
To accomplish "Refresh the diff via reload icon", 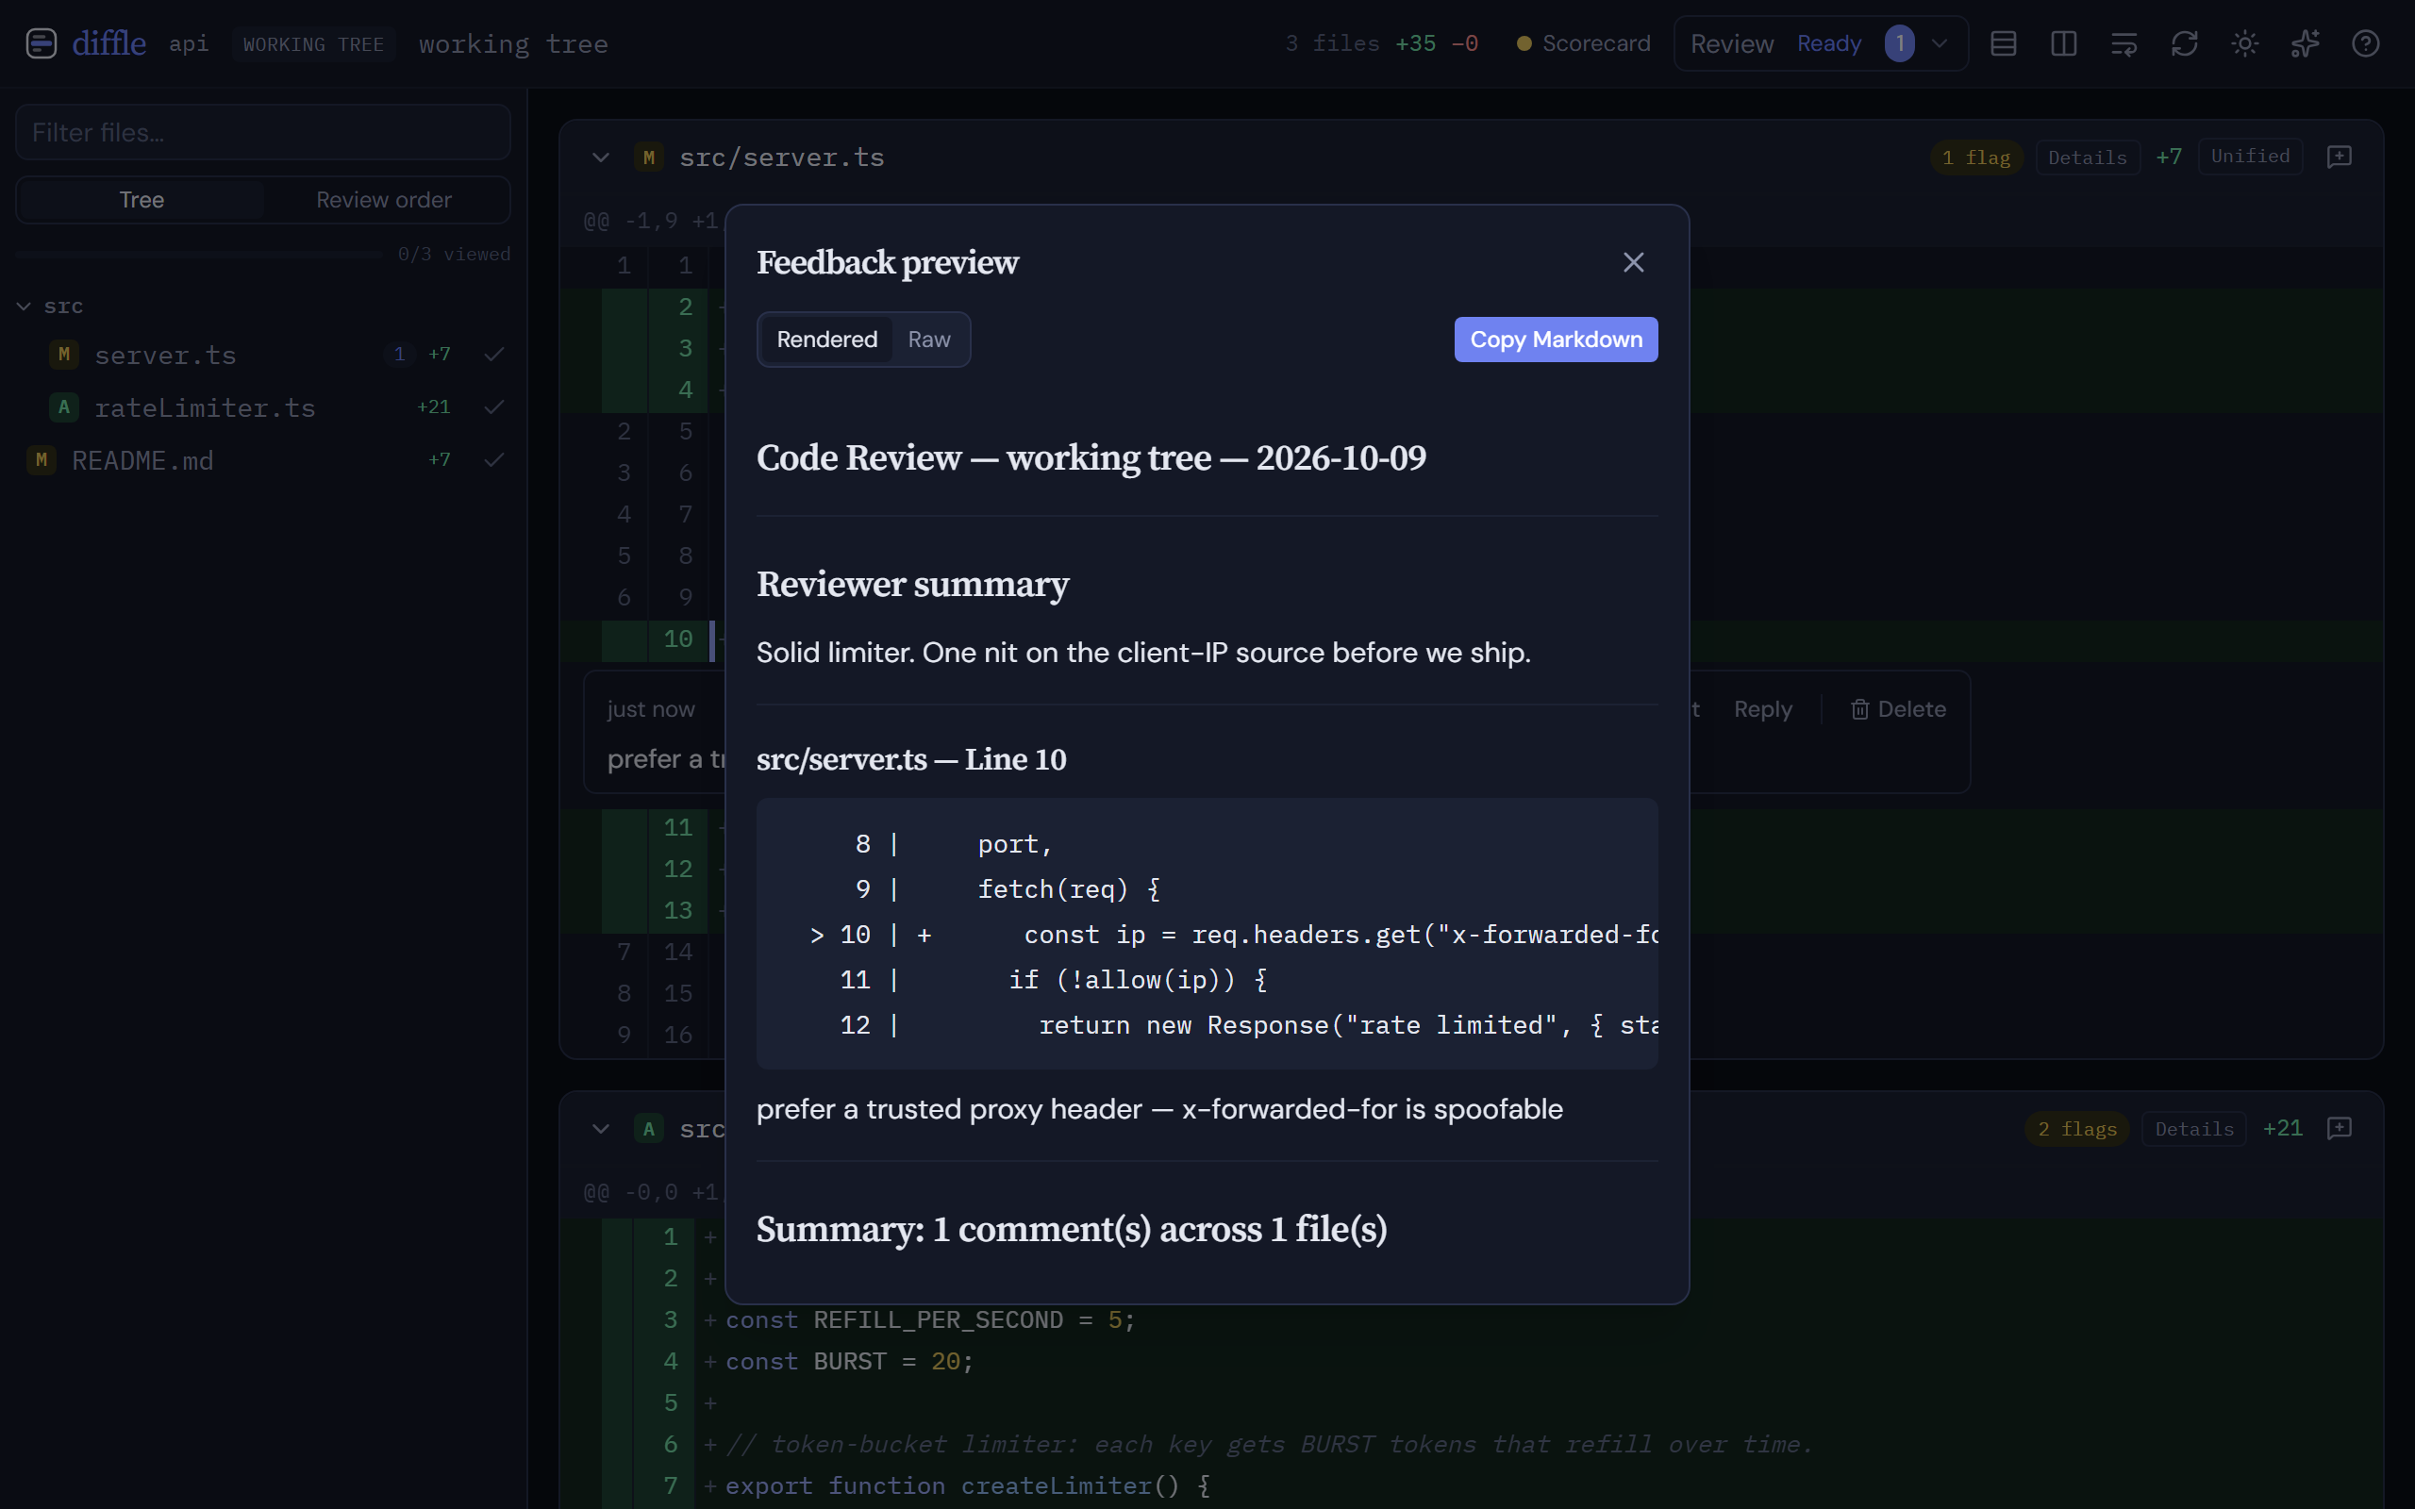I will tap(2185, 44).
